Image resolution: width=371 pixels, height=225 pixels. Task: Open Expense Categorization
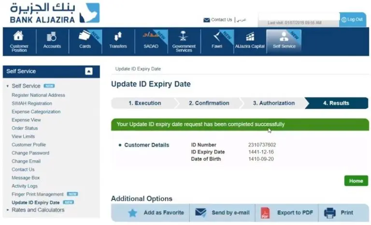click(36, 112)
